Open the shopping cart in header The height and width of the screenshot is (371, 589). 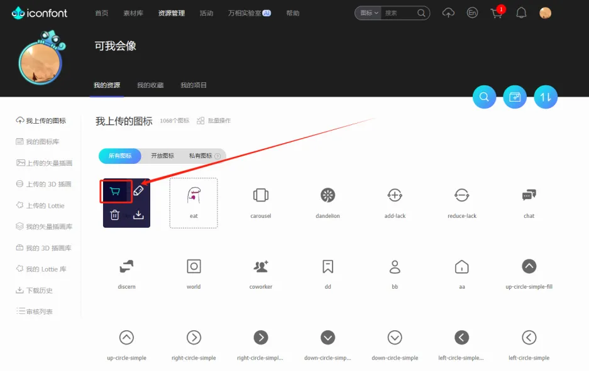coord(496,13)
